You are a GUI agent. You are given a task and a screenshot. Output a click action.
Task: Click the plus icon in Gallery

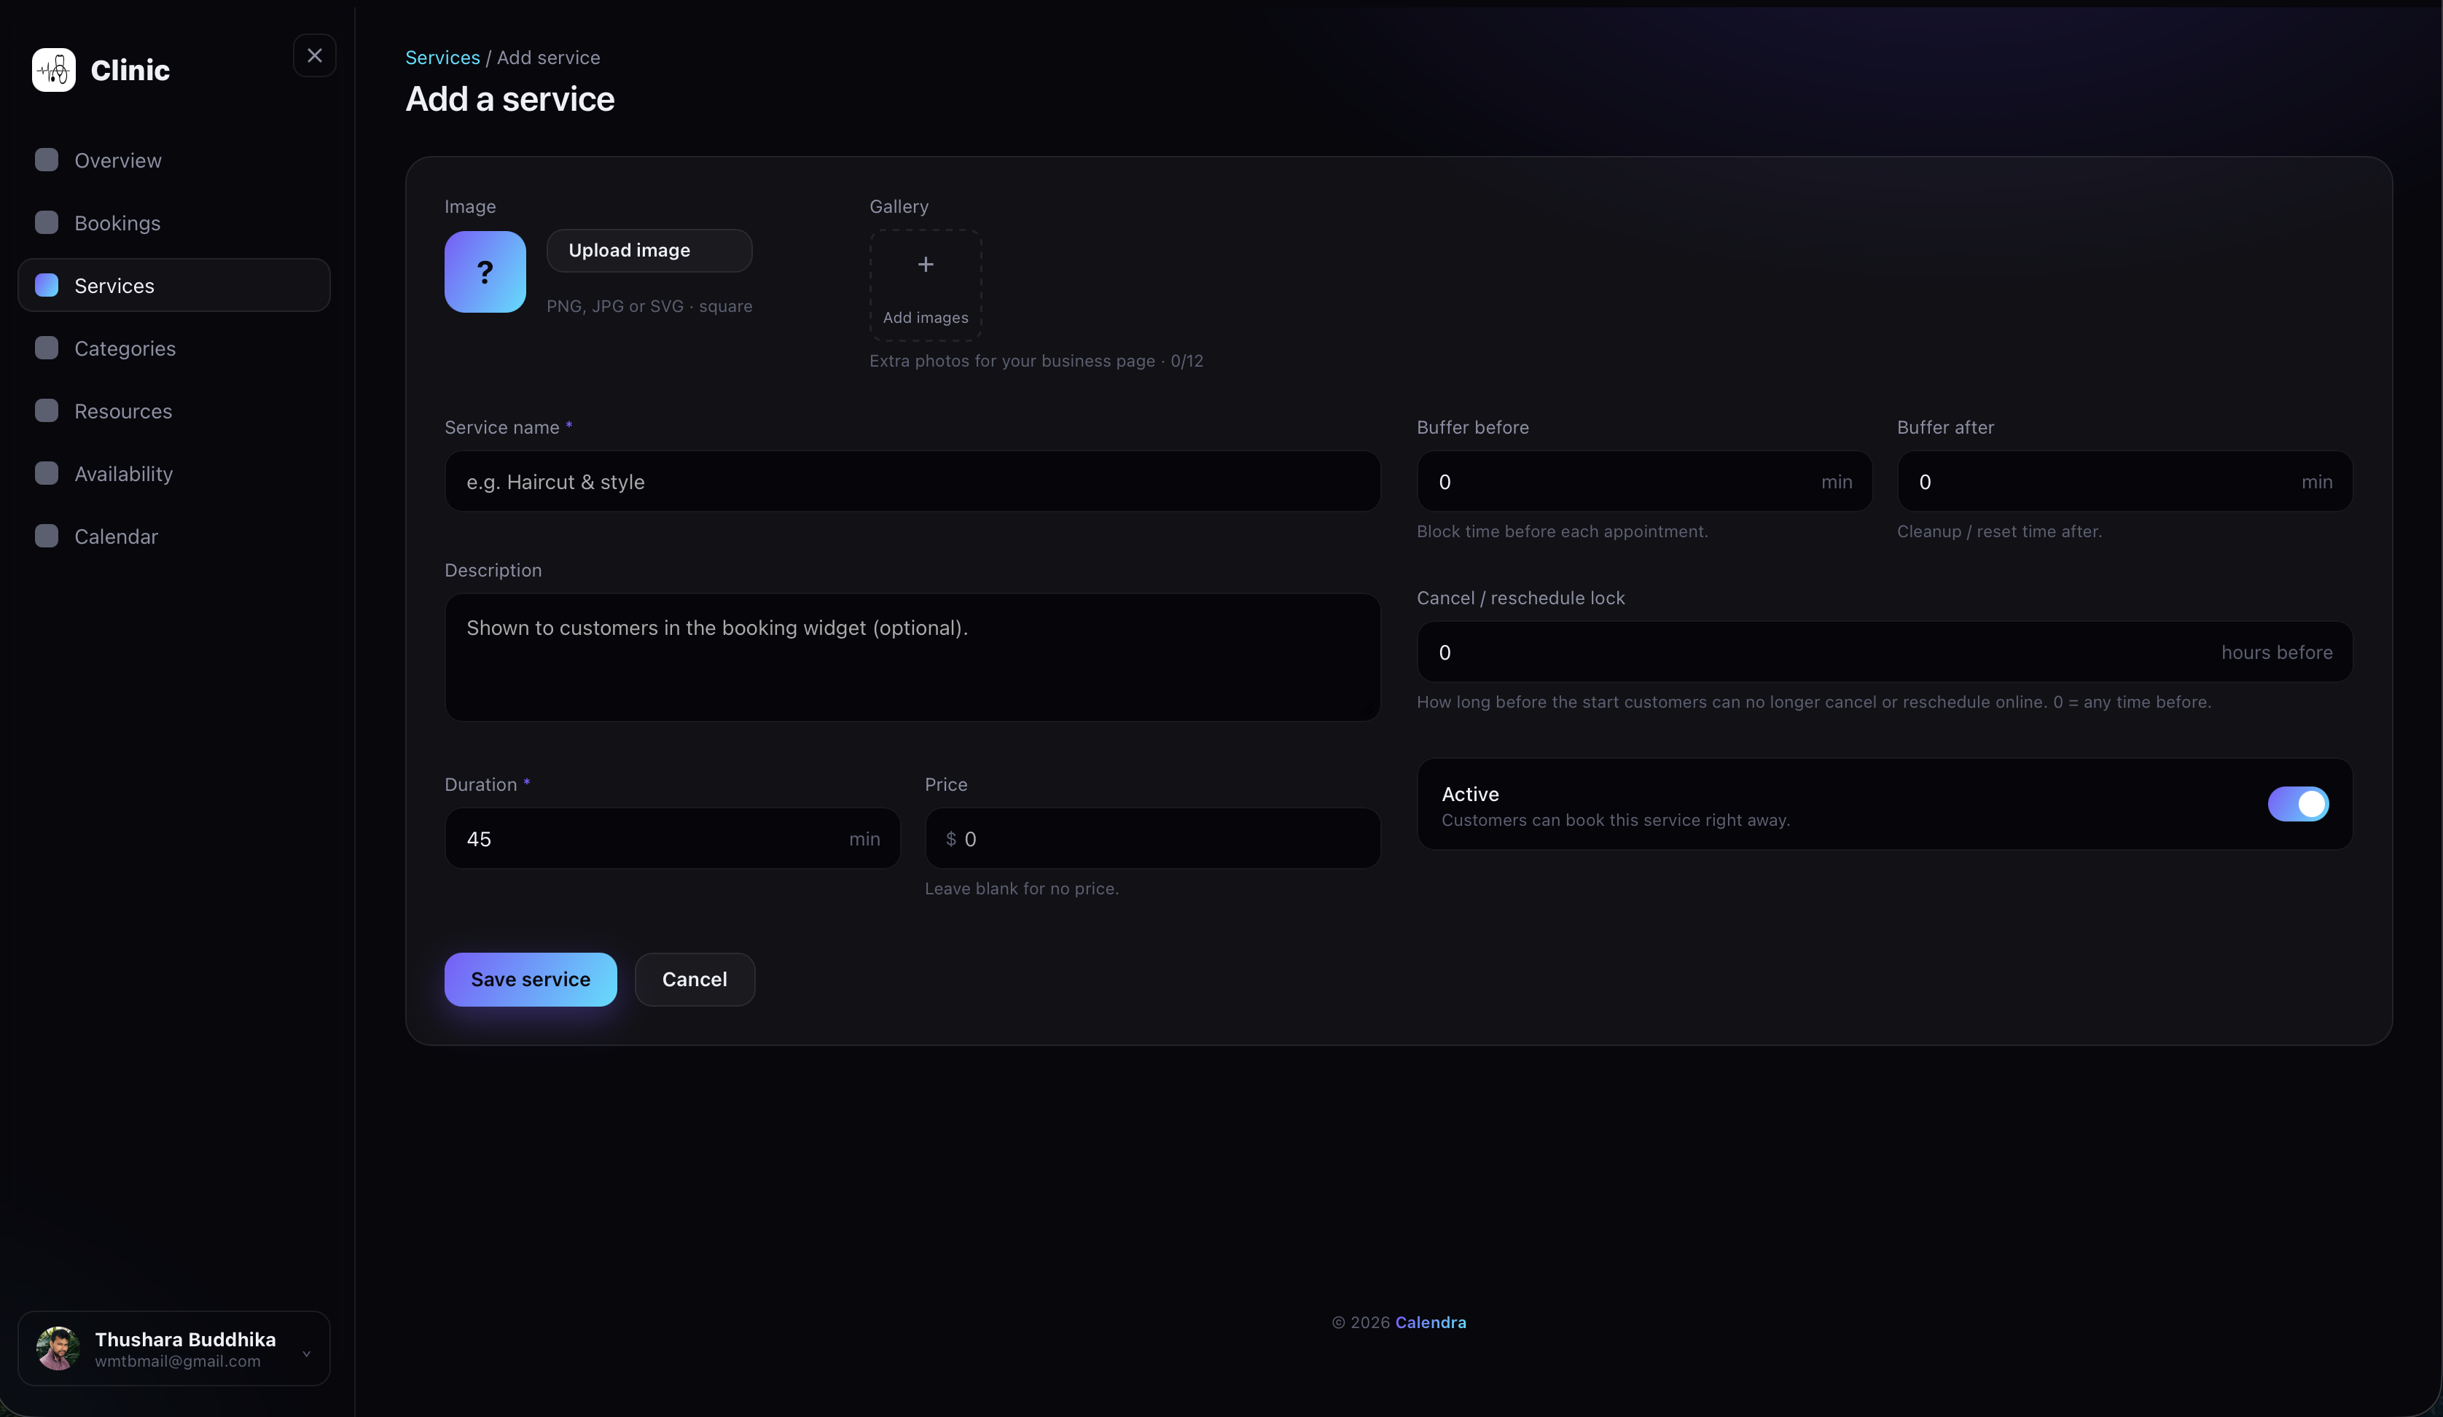pos(926,265)
